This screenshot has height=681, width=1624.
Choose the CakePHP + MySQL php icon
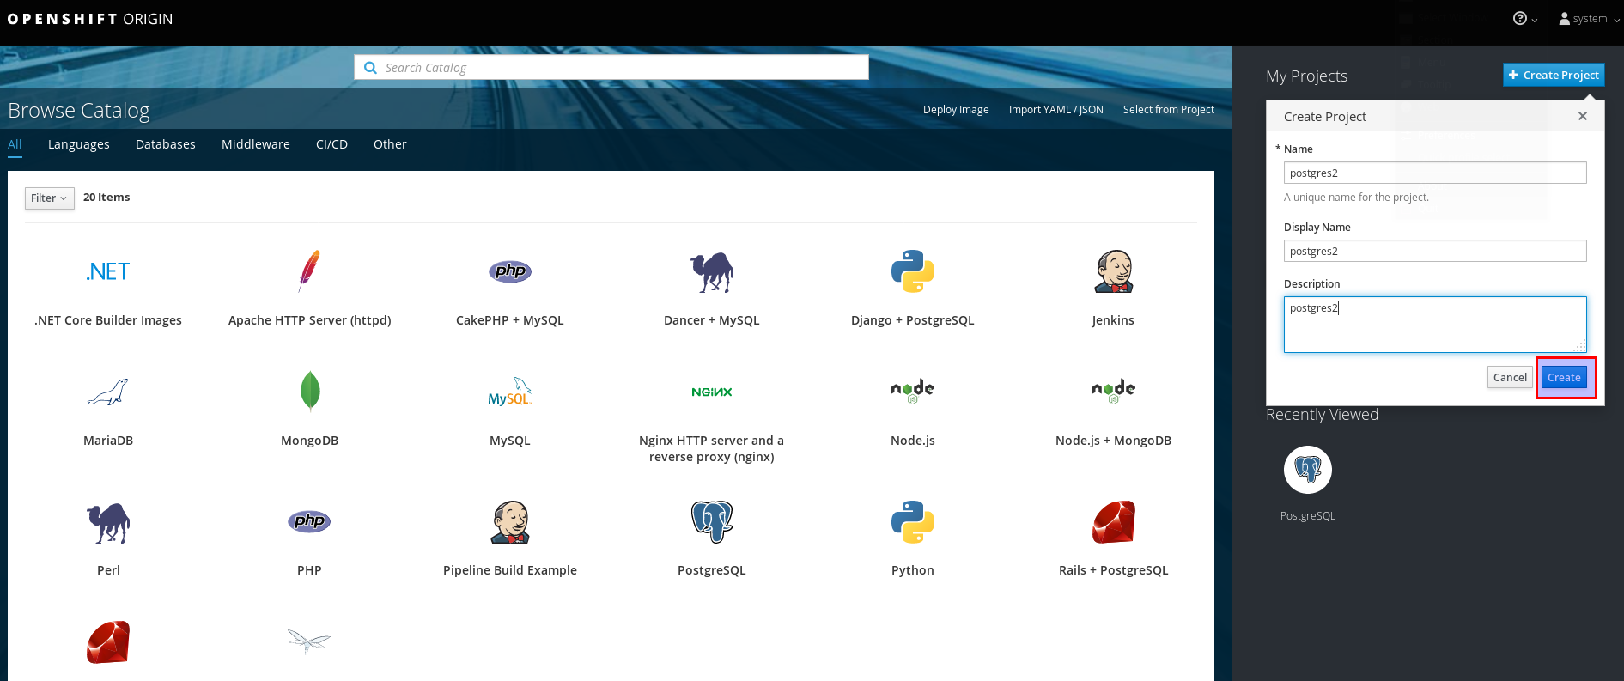pyautogui.click(x=510, y=271)
